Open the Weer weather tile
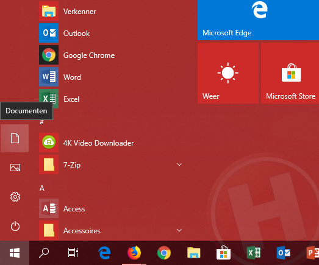Image resolution: width=319 pixels, height=265 pixels. 228,73
